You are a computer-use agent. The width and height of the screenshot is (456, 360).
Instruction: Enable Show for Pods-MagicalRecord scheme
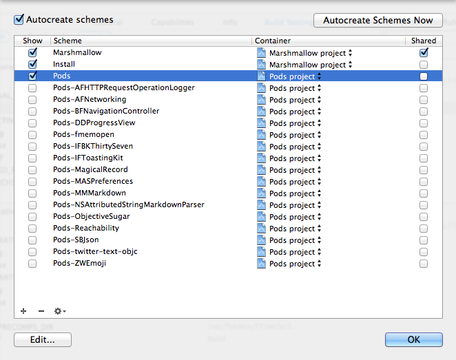click(x=32, y=170)
